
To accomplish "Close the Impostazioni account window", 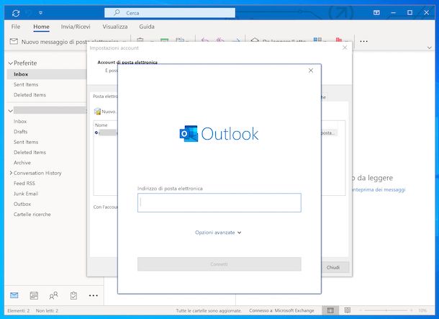I will click(x=345, y=48).
